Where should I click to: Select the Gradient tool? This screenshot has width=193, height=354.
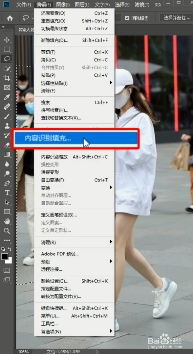[x=7, y=154]
